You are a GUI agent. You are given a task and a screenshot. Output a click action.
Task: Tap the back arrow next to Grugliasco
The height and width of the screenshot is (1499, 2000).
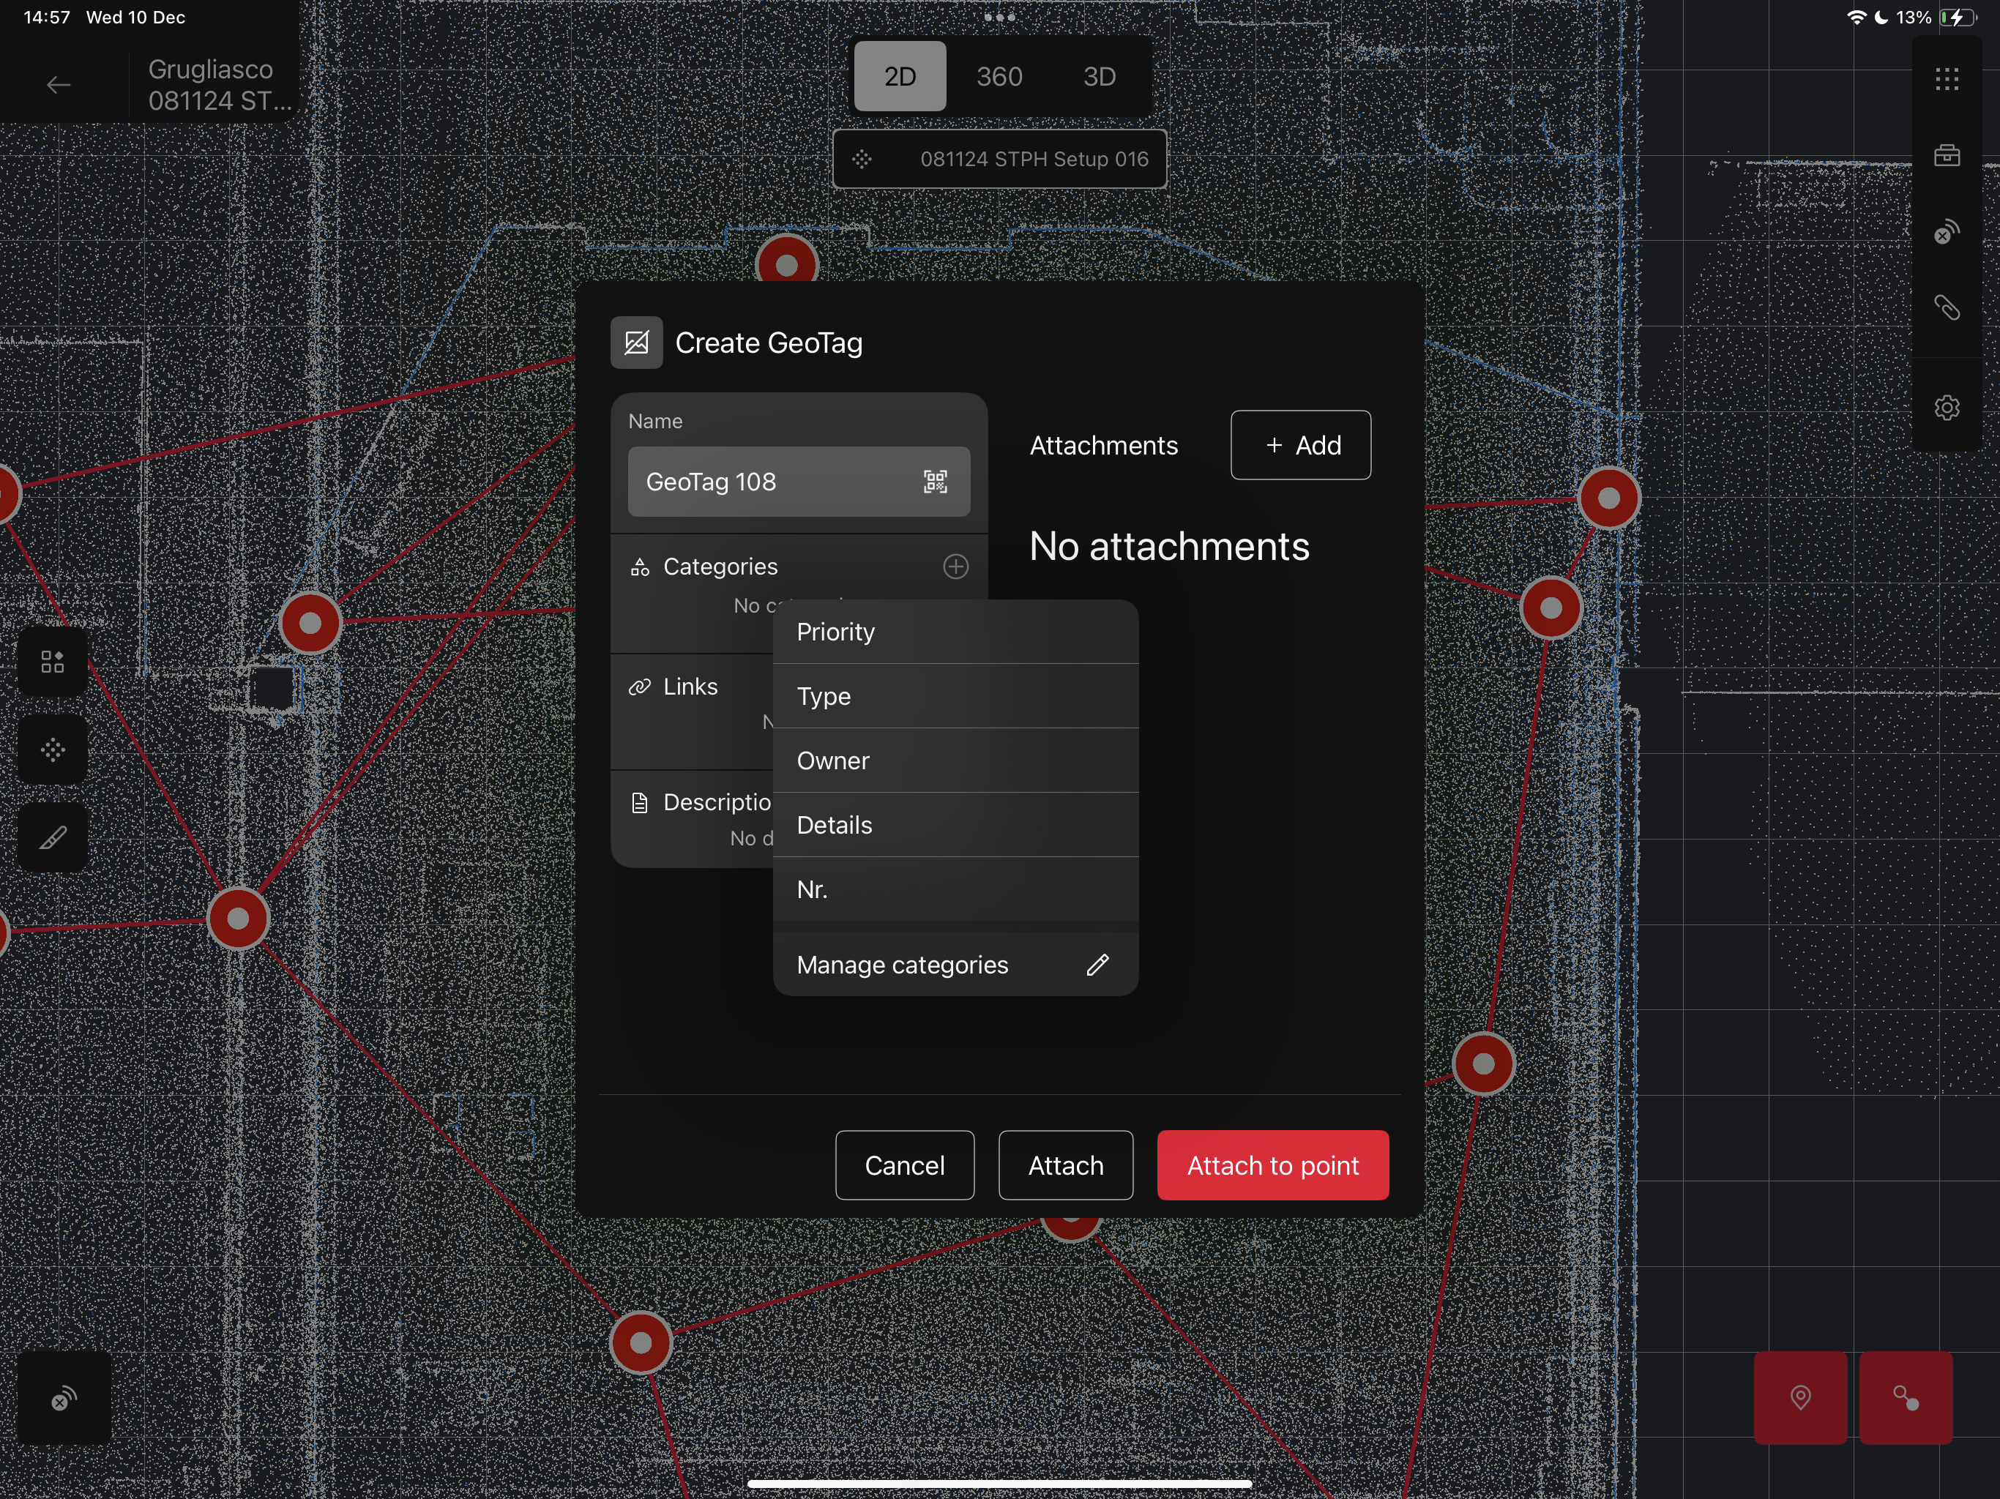click(x=59, y=85)
